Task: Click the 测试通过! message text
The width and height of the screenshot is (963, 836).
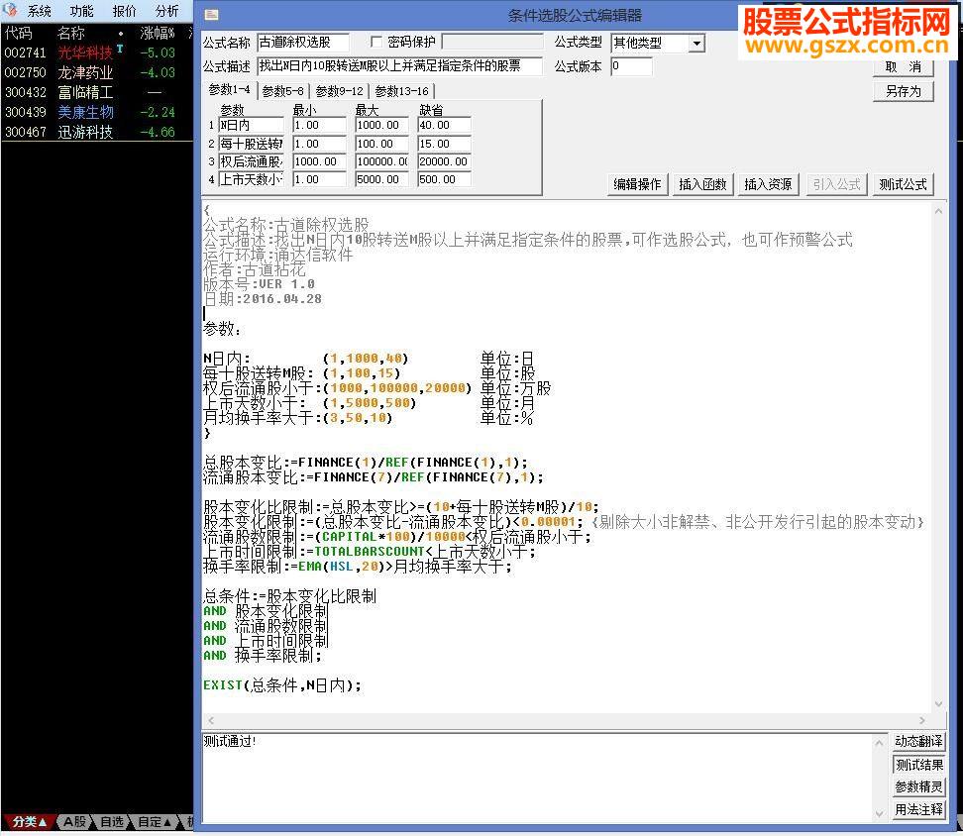Action: (x=230, y=741)
